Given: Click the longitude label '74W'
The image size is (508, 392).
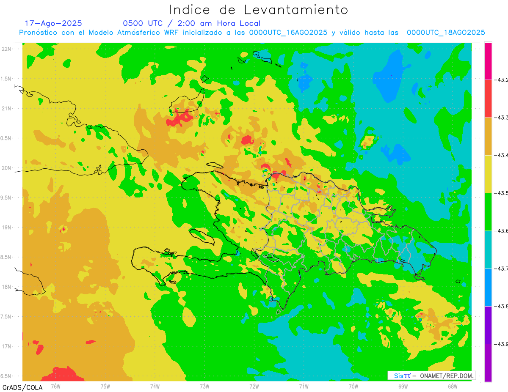Looking at the screenshot, I should pos(155,386).
